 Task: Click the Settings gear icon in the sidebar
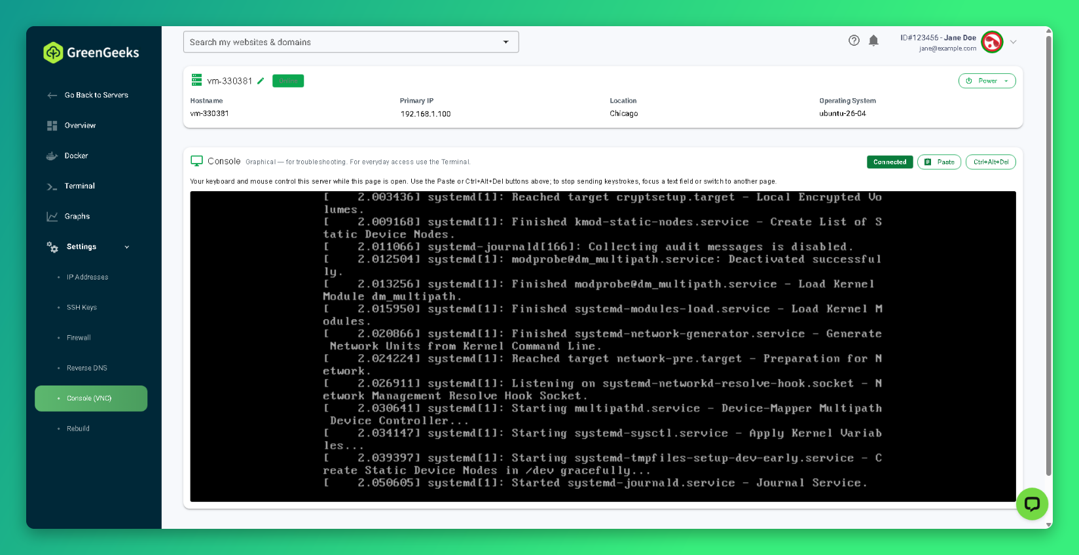52,247
